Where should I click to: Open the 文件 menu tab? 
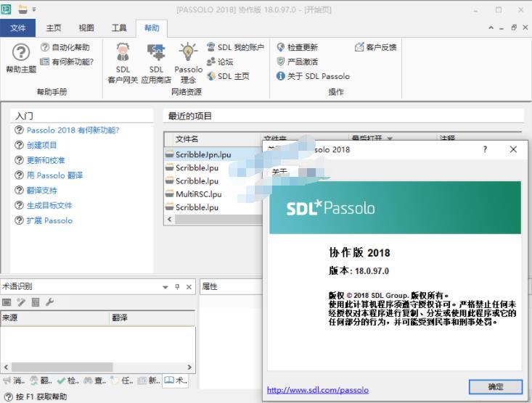(x=17, y=28)
